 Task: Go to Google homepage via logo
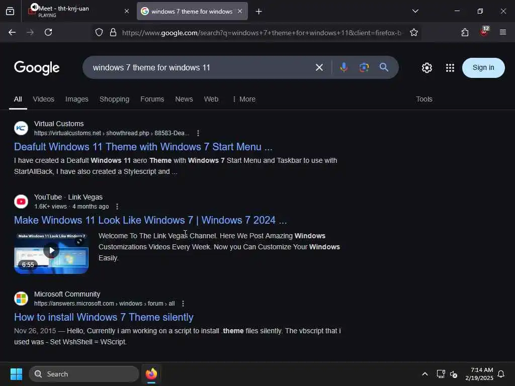coord(37,68)
